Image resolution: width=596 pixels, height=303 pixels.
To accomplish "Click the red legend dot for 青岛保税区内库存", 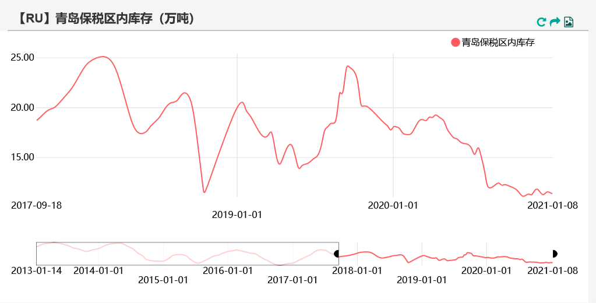I will coord(456,42).
